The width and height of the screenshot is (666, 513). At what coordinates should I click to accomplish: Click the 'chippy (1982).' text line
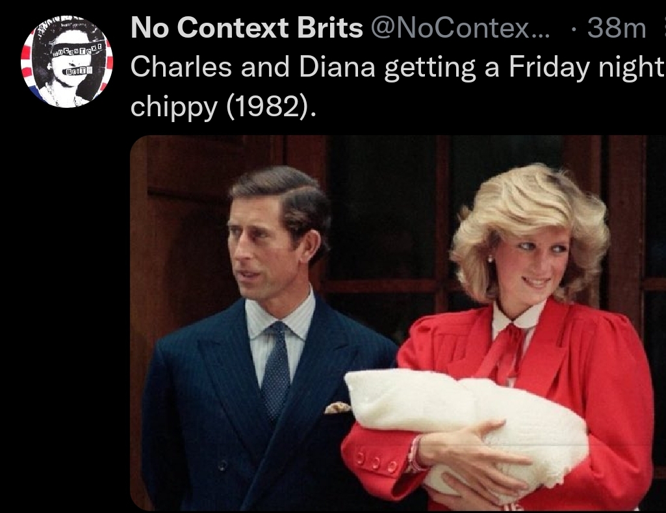224,106
